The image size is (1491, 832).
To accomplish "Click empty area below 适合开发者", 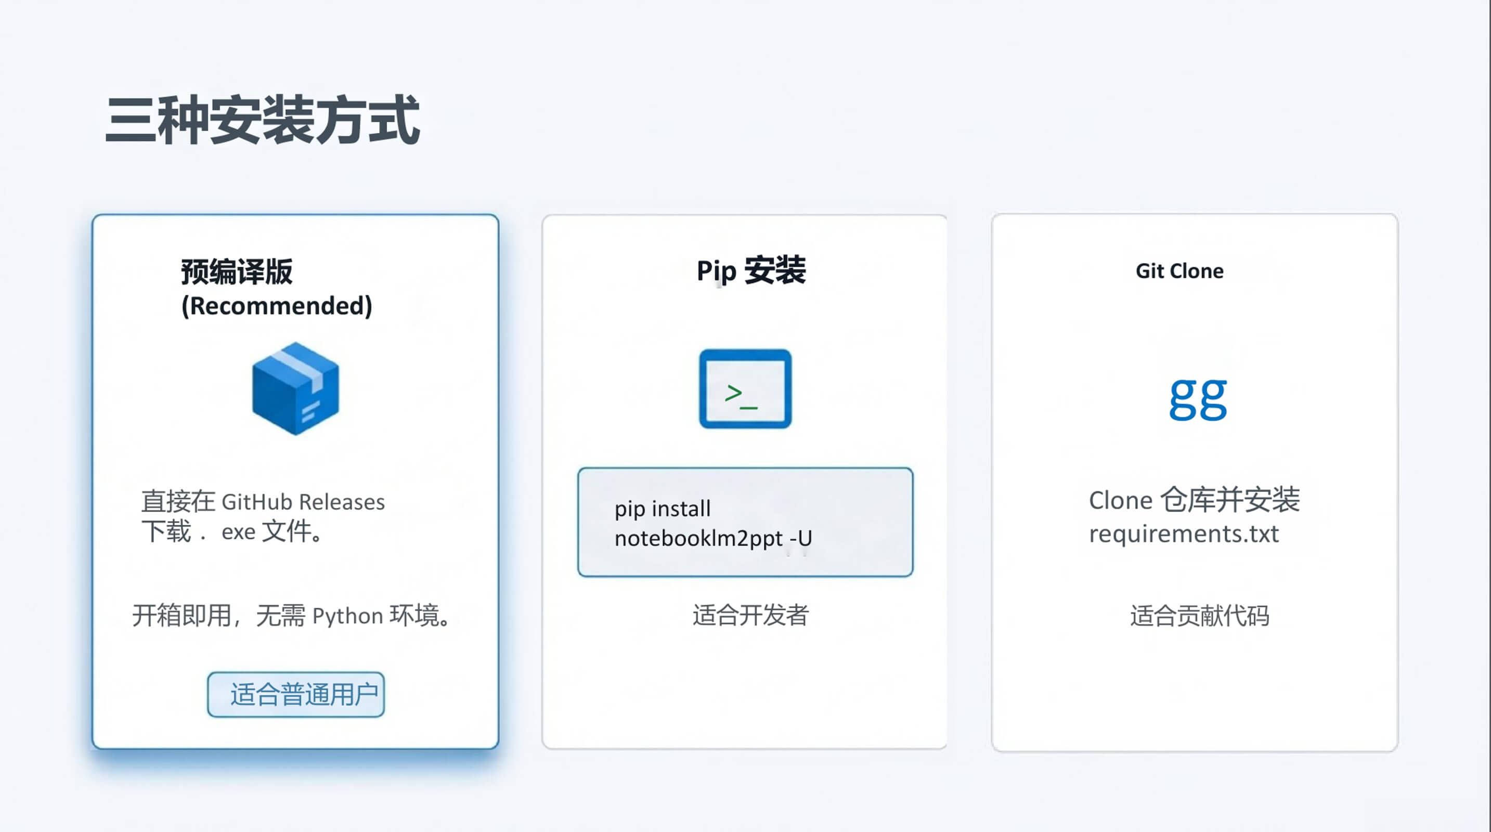I will coord(745,688).
